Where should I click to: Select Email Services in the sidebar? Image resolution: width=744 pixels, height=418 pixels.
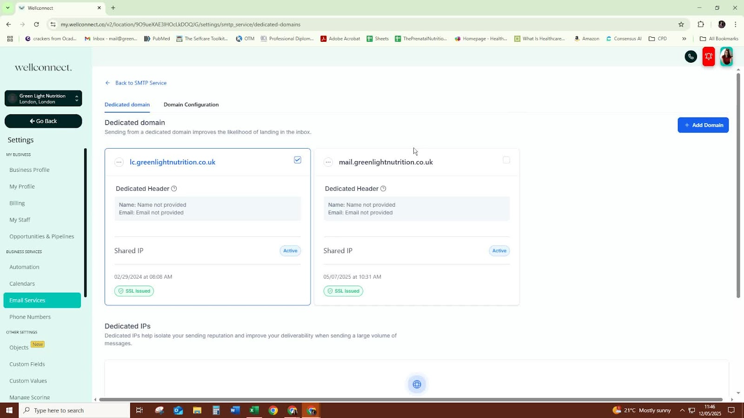(x=42, y=300)
